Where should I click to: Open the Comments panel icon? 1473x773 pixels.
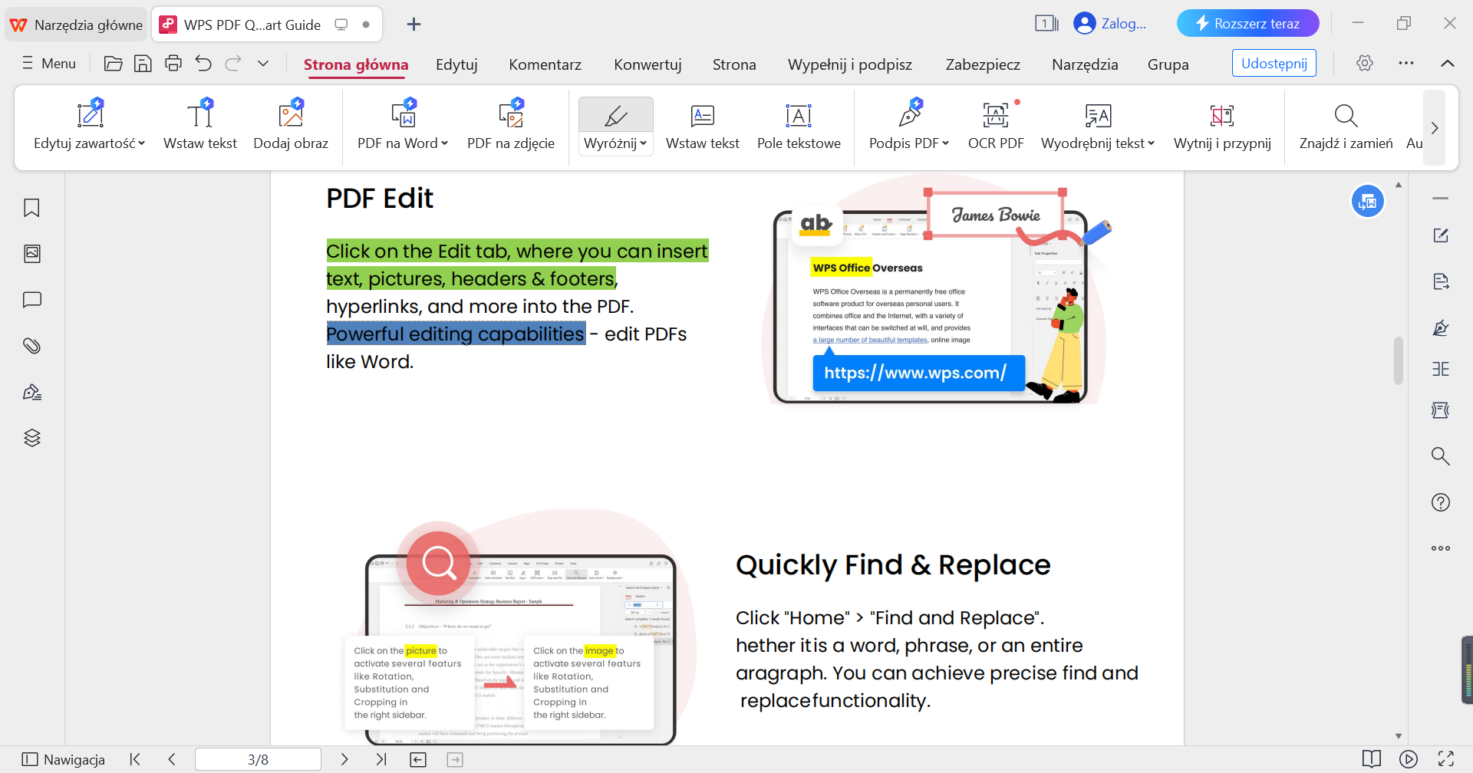click(32, 300)
